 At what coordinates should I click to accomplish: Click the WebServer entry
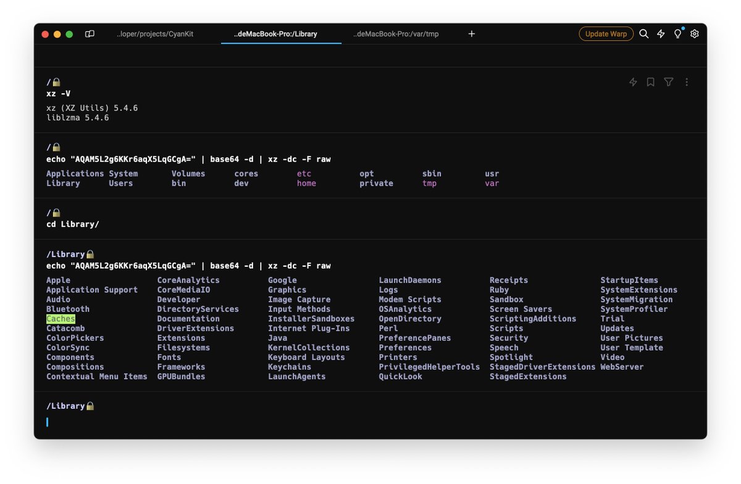[622, 367]
